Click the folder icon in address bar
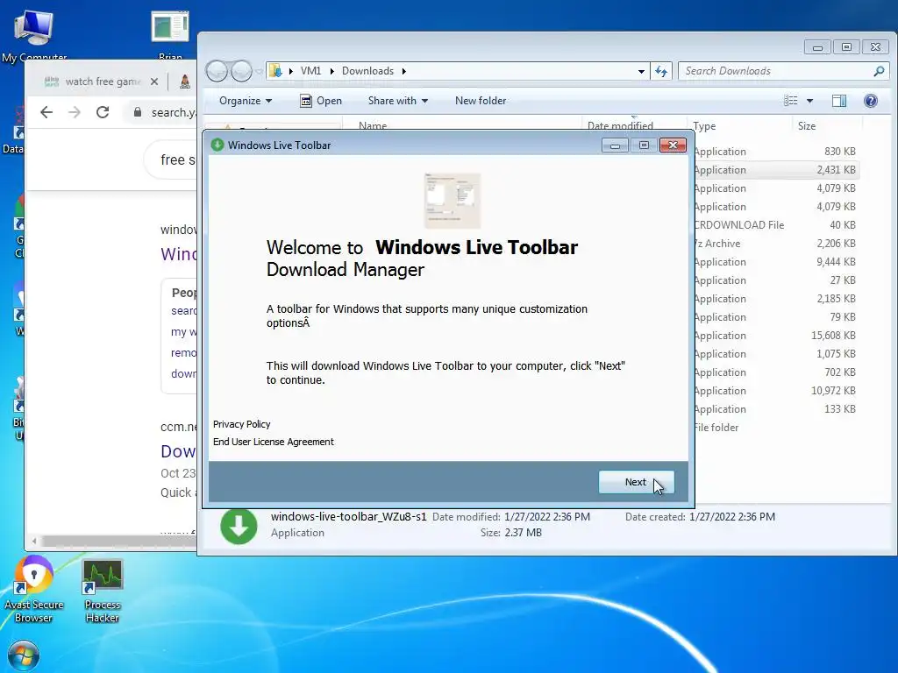This screenshot has height=673, width=898. [x=275, y=71]
